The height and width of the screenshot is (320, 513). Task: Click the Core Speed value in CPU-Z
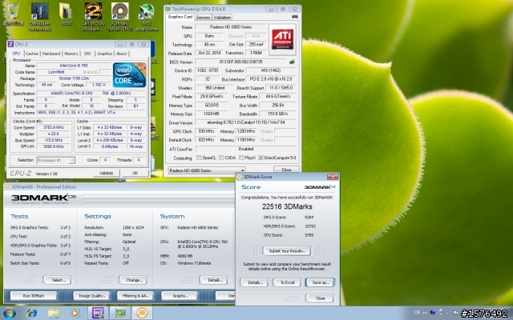(54, 127)
